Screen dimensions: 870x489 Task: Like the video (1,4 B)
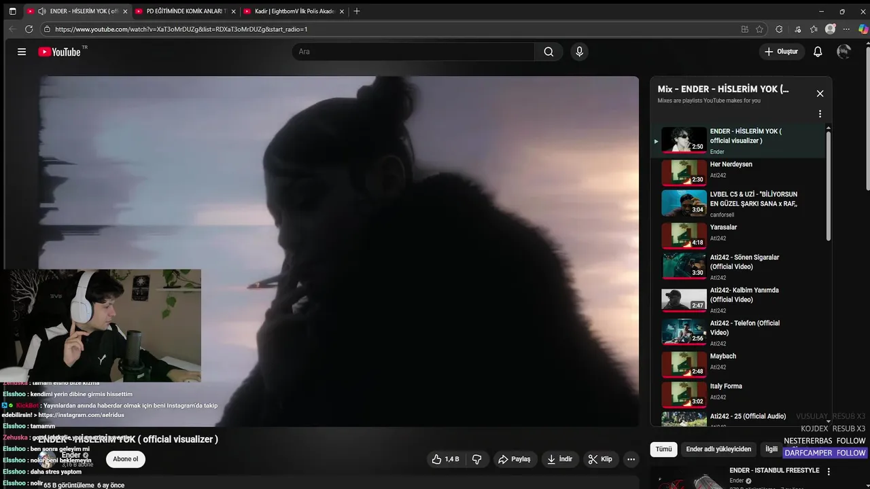(445, 459)
